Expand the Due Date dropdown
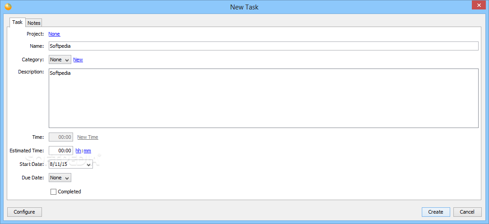The width and height of the screenshot is (489, 224). [60, 178]
